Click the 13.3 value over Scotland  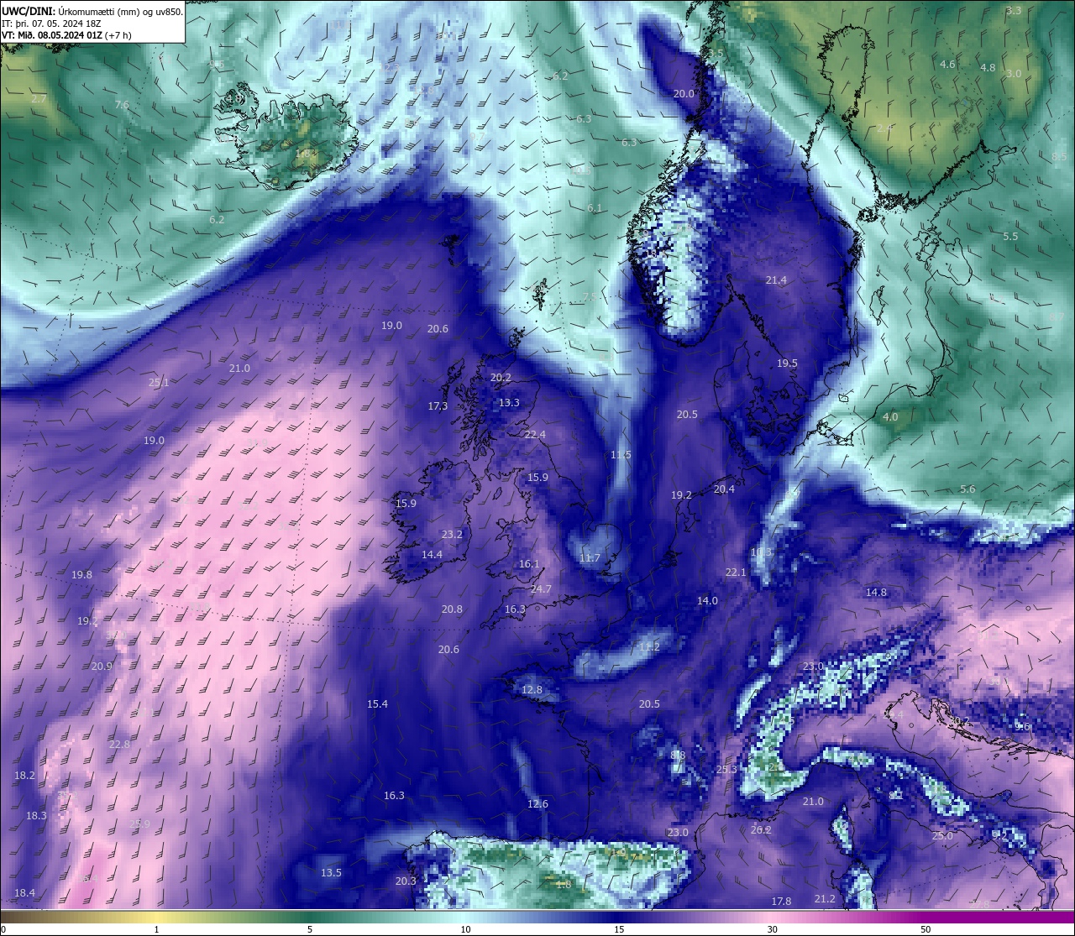click(509, 402)
